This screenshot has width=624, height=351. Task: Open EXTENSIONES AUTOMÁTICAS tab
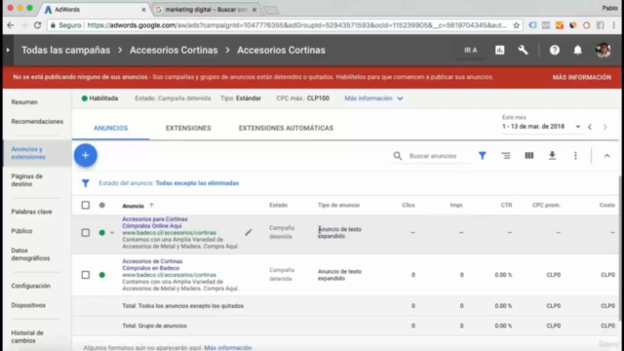tap(286, 128)
